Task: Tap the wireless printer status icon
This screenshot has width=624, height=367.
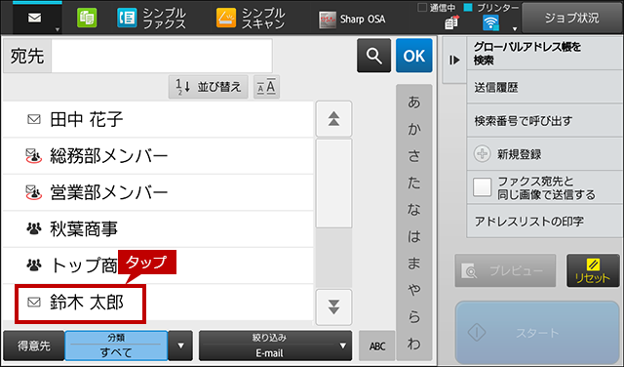Action: pyautogui.click(x=490, y=22)
